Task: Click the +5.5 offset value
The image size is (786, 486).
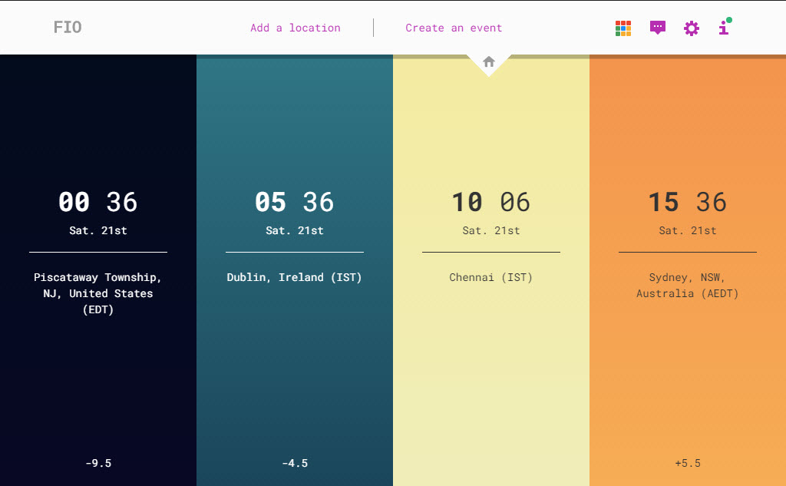Action: point(688,463)
